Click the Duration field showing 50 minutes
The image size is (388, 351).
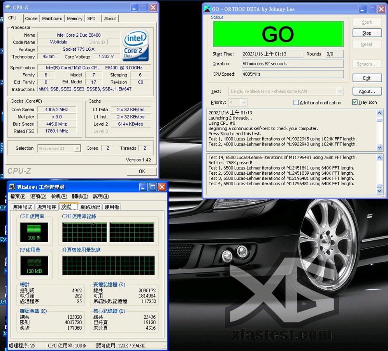click(x=293, y=64)
